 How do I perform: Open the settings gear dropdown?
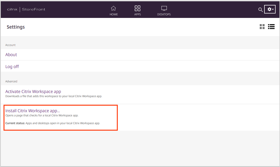click(x=270, y=9)
